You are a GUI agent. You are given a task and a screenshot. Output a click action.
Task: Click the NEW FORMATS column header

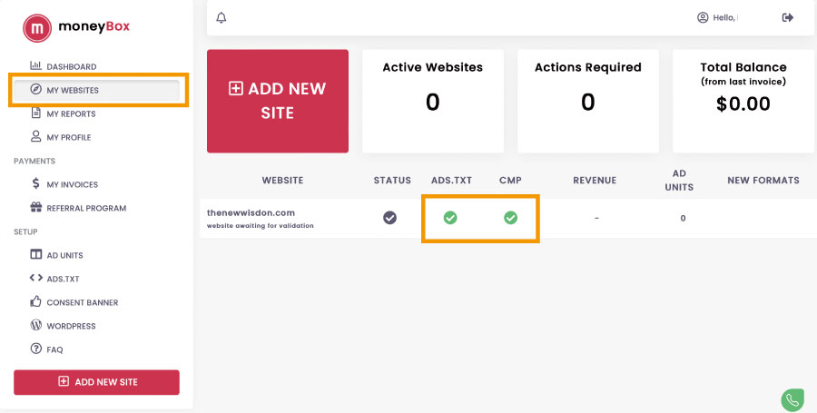(x=763, y=181)
